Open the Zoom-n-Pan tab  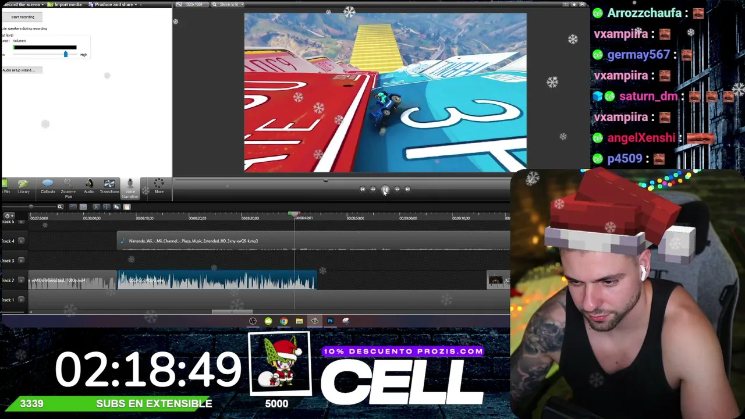[x=68, y=188]
